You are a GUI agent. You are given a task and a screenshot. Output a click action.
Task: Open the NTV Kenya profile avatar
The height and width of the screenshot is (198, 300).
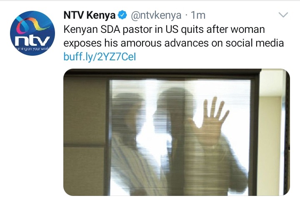tap(32, 33)
